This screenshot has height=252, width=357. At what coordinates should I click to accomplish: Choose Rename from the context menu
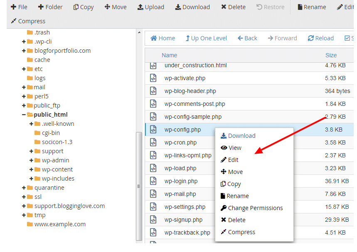235,196
